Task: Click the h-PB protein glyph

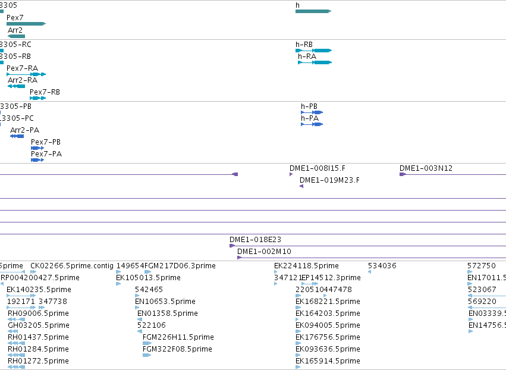Action: click(312, 112)
